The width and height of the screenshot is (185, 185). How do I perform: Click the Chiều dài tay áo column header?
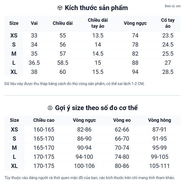pos(98,23)
